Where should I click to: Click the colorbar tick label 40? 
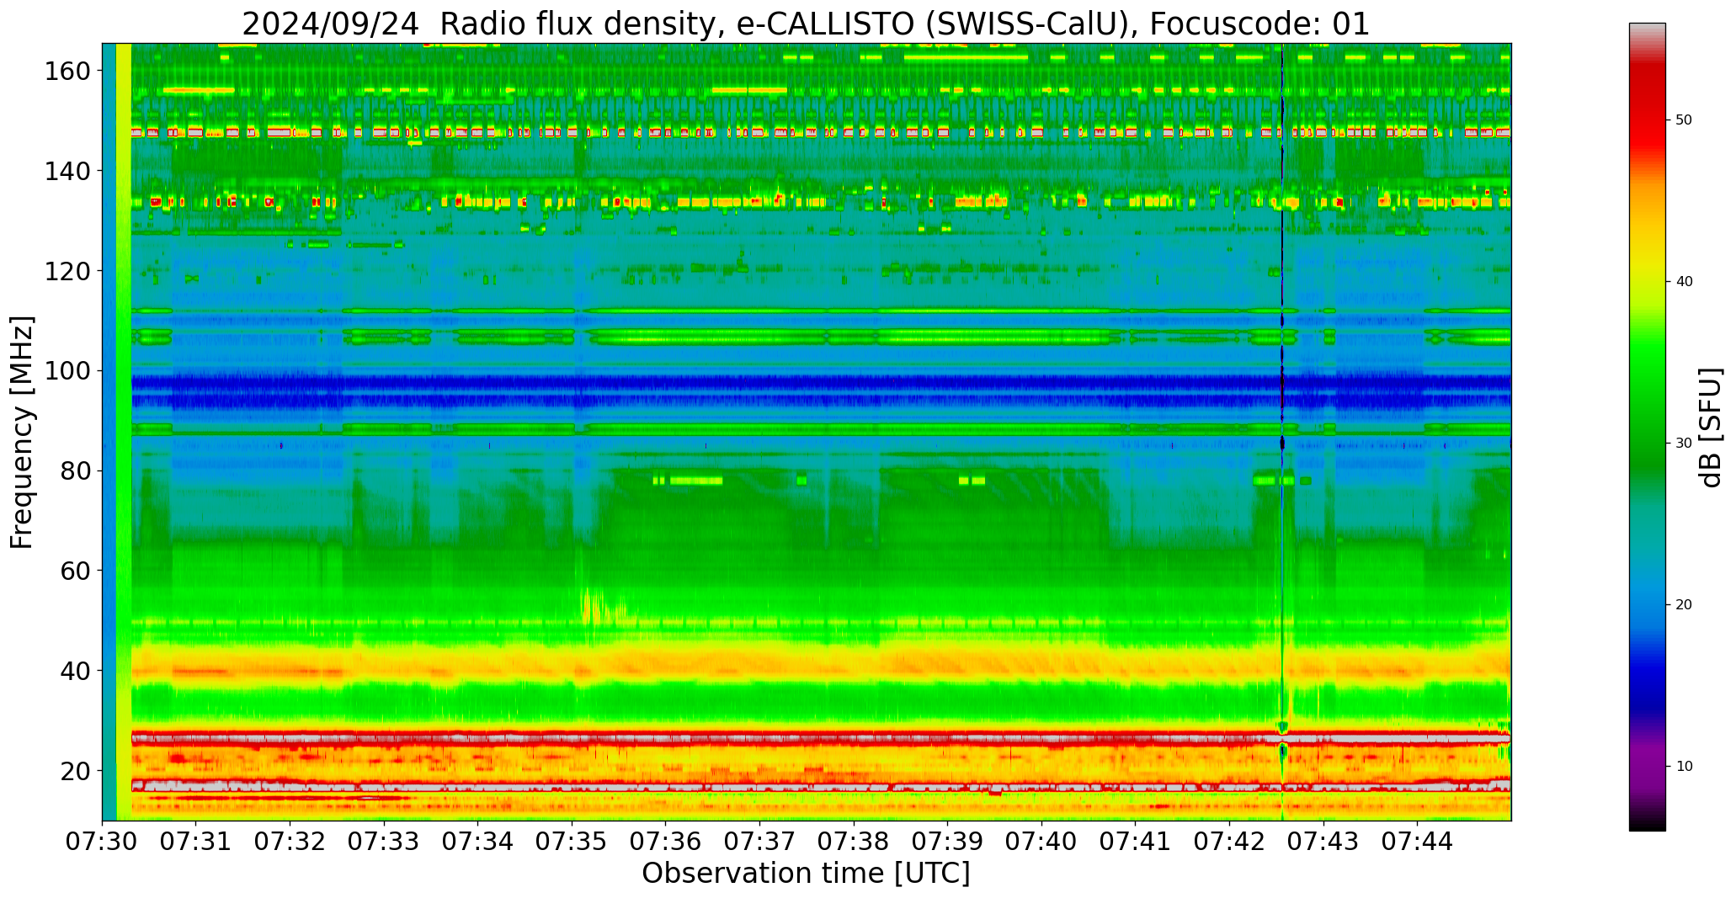point(1683,282)
